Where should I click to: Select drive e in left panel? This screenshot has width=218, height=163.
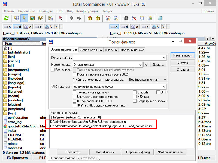(x=28, y=27)
